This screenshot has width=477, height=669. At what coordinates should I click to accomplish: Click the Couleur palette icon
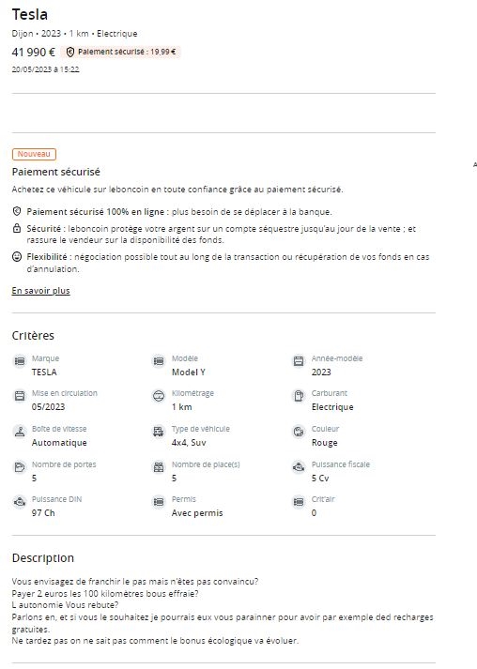(x=299, y=432)
